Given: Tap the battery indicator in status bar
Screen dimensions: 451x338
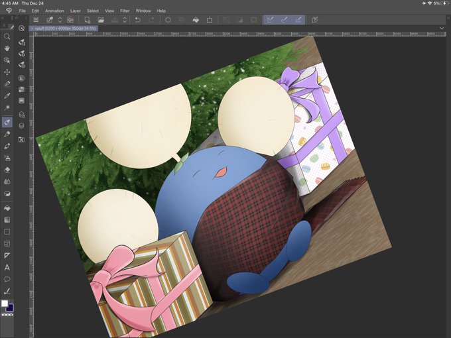Looking at the screenshot, I should (x=446, y=3).
